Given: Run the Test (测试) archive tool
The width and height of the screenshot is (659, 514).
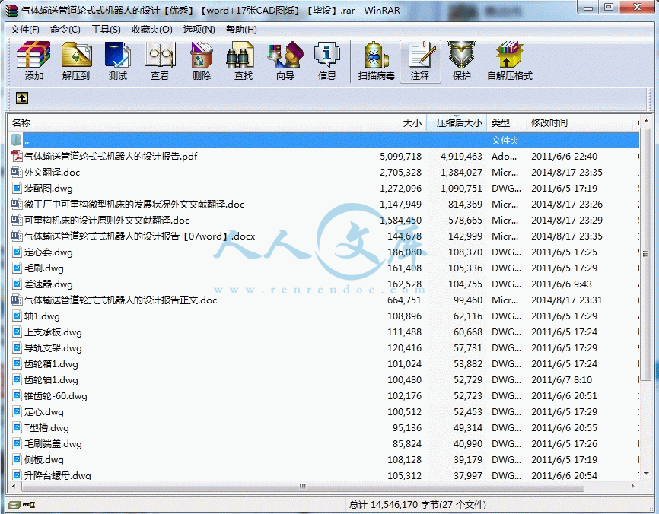Looking at the screenshot, I should 118,62.
